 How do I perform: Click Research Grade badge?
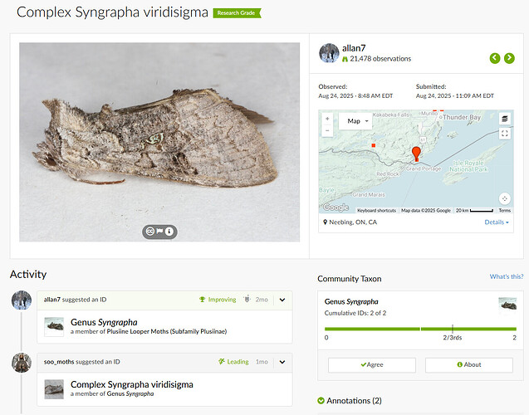pyautogui.click(x=237, y=12)
